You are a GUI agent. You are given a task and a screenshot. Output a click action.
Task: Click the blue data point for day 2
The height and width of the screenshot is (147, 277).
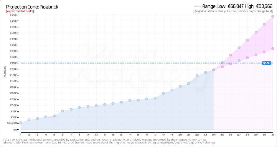coord(29,120)
